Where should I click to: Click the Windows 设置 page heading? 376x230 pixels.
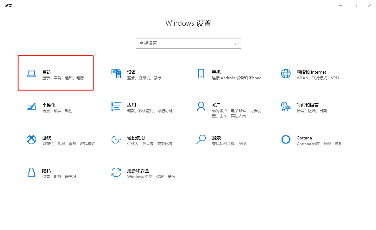tap(188, 23)
